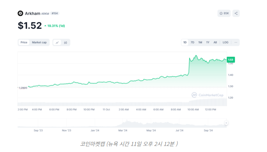Select the Price toggle
Image resolution: width=267 pixels, height=152 pixels.
[x=24, y=42]
